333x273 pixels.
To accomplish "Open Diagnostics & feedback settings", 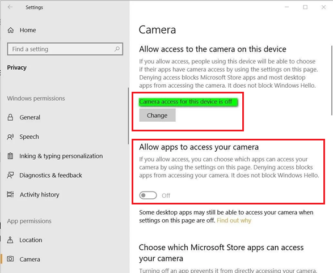I will (50, 175).
